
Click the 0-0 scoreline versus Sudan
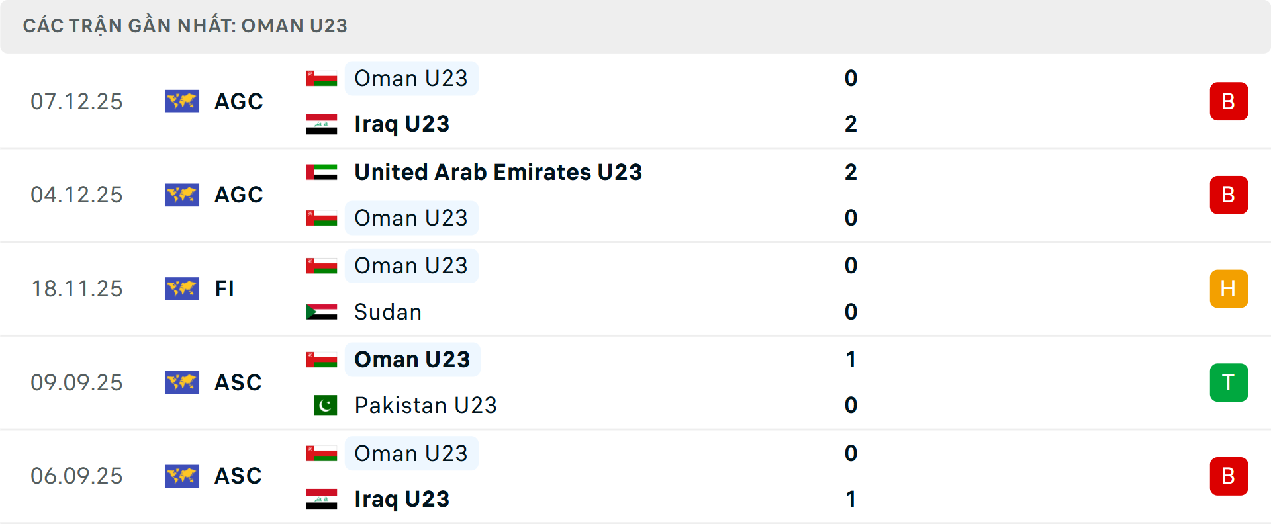851,288
